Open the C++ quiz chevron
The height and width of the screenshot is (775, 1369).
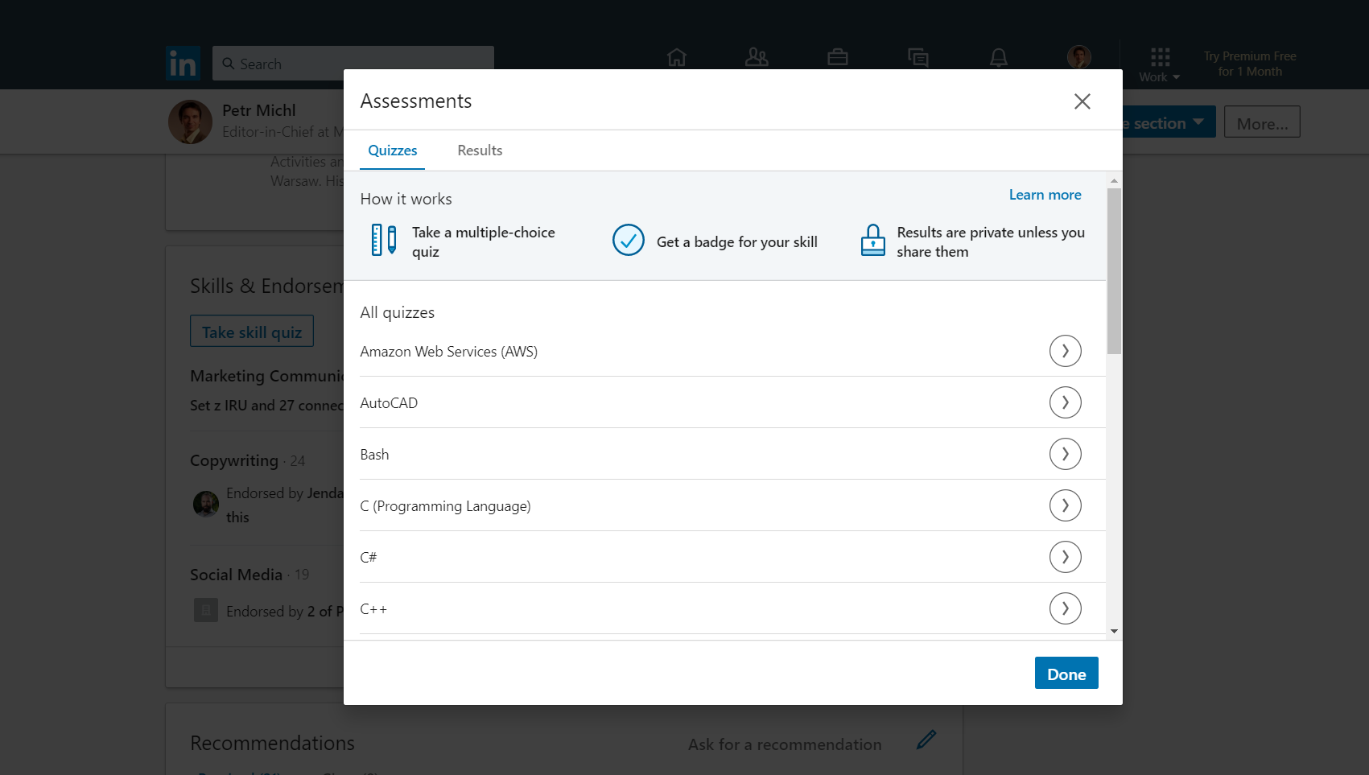click(x=1066, y=608)
